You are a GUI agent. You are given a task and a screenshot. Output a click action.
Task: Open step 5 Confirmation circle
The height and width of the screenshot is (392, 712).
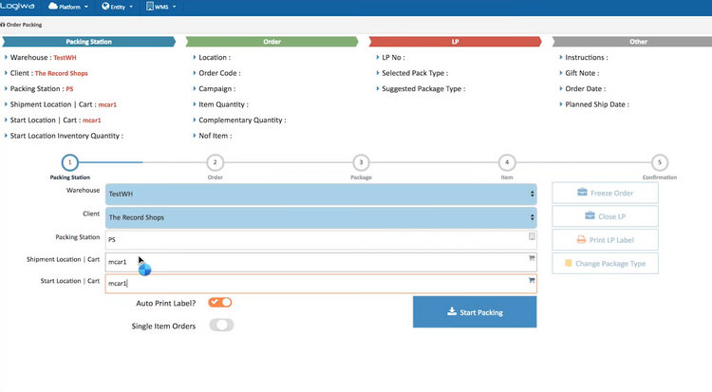click(x=660, y=163)
